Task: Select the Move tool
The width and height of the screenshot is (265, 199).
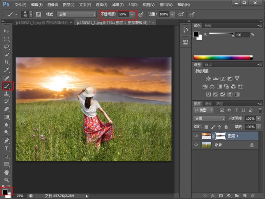Action: (7, 32)
